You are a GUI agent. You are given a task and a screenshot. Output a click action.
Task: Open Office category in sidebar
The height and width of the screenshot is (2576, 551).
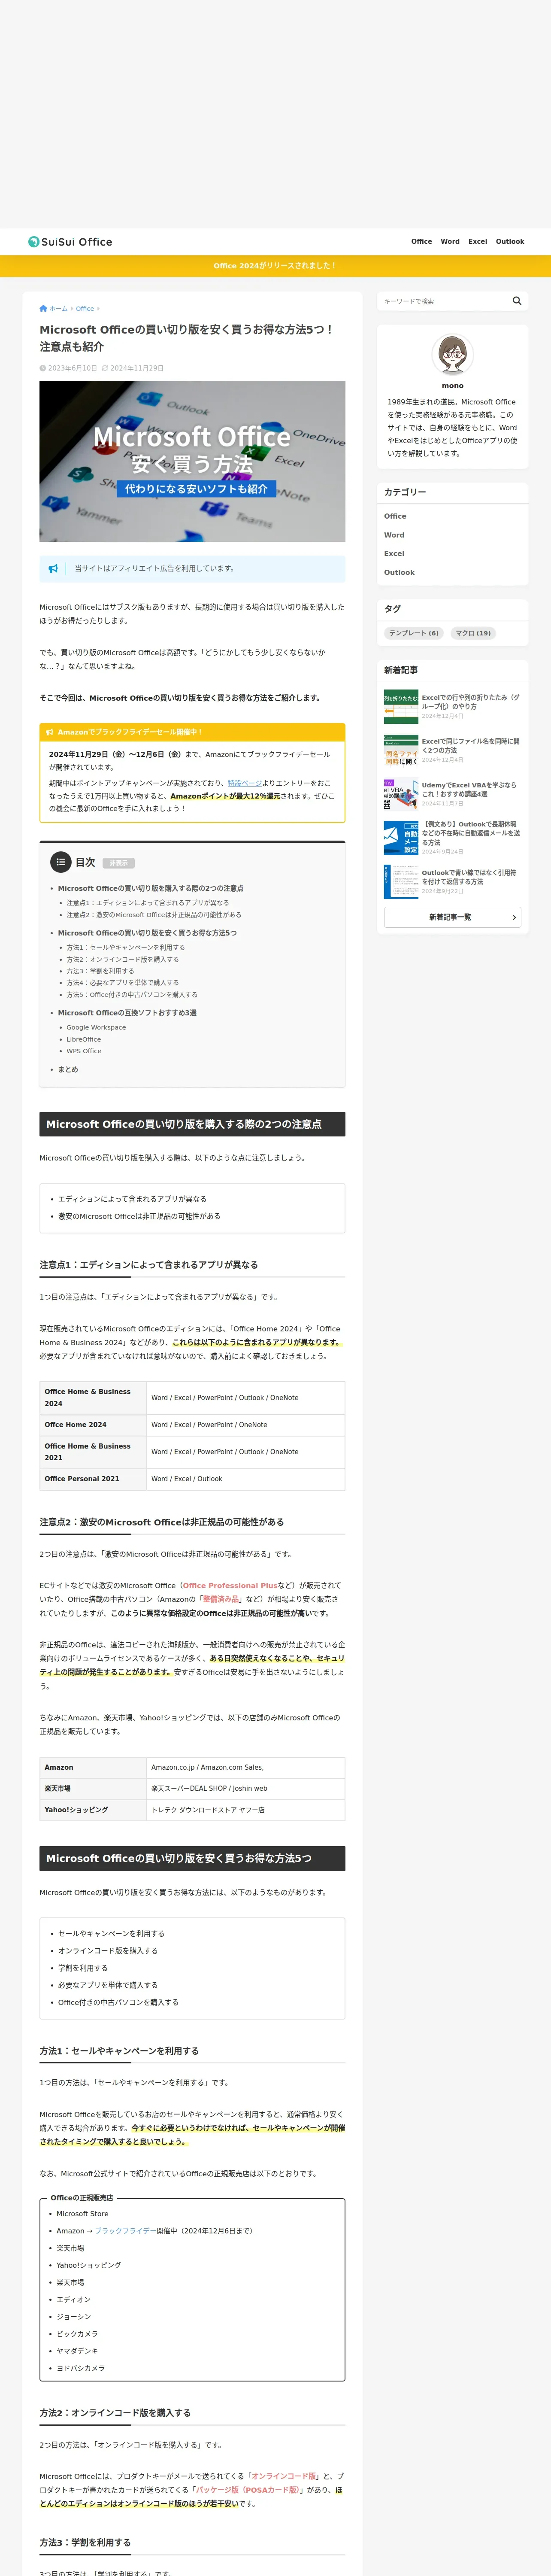(395, 516)
